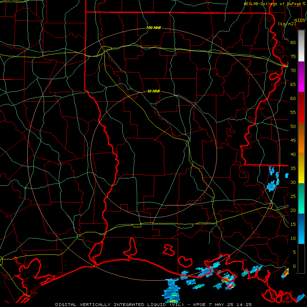Click the scale value 50
The height and width of the screenshot is (307, 307).
click(293, 127)
